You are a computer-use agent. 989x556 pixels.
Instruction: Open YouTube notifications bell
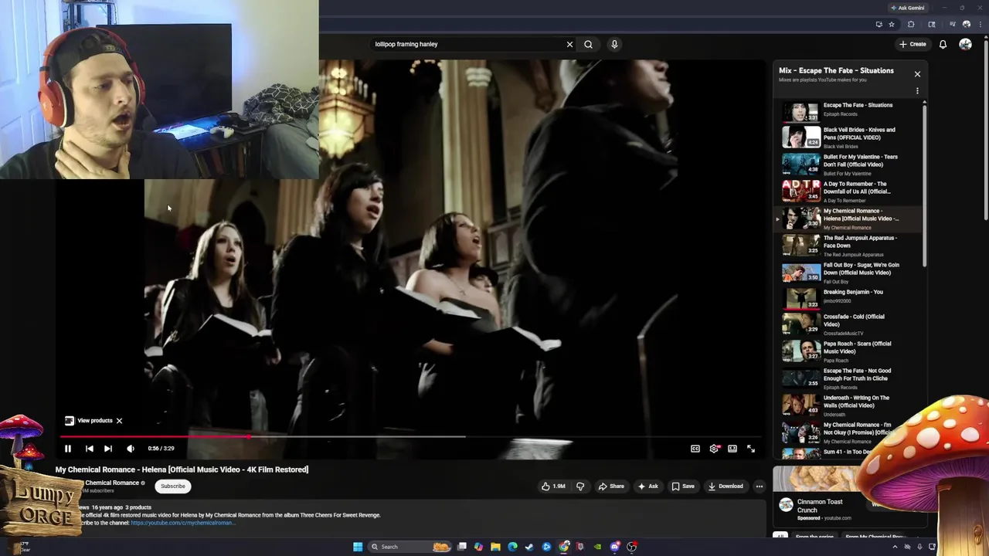(943, 44)
